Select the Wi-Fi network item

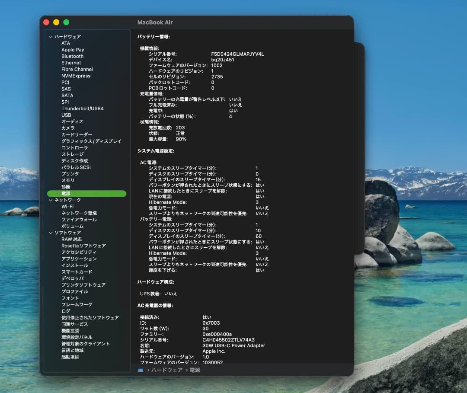(67, 207)
